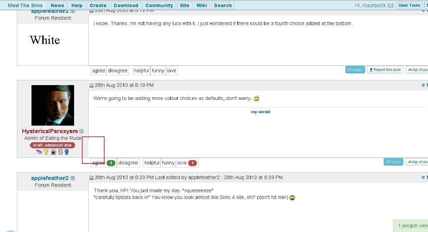Expand user info for HystericalParoxysm
Image resolution: width=428 pixels, height=232 pixels.
(x=81, y=131)
